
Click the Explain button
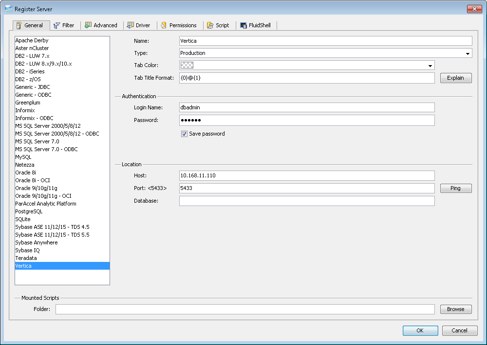click(456, 78)
